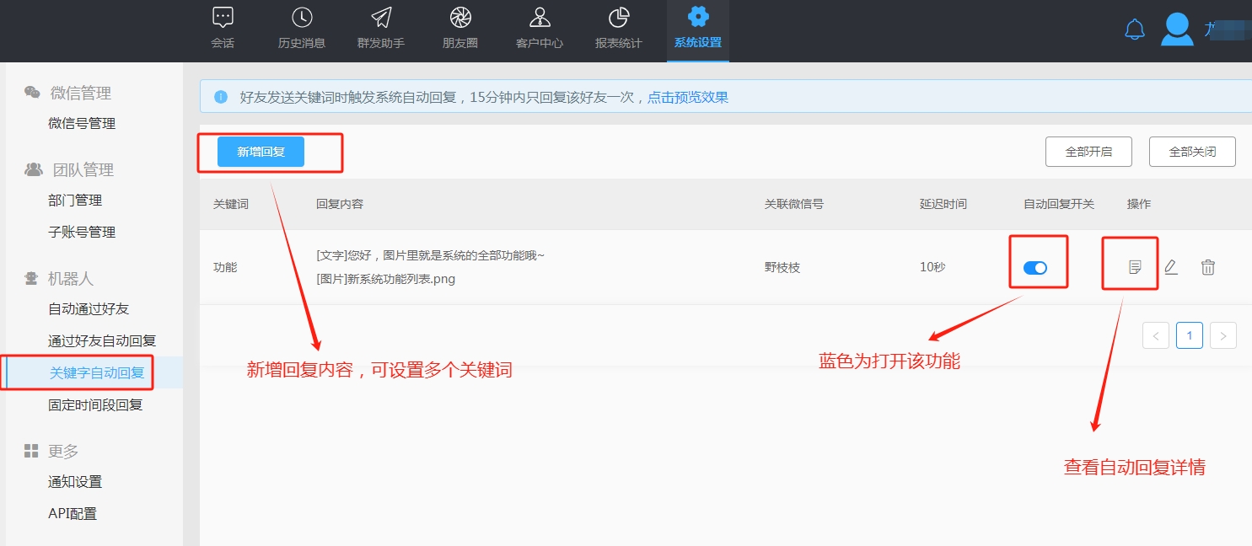Open the 群发助手 tab
1252x546 pixels.
coord(381,29)
